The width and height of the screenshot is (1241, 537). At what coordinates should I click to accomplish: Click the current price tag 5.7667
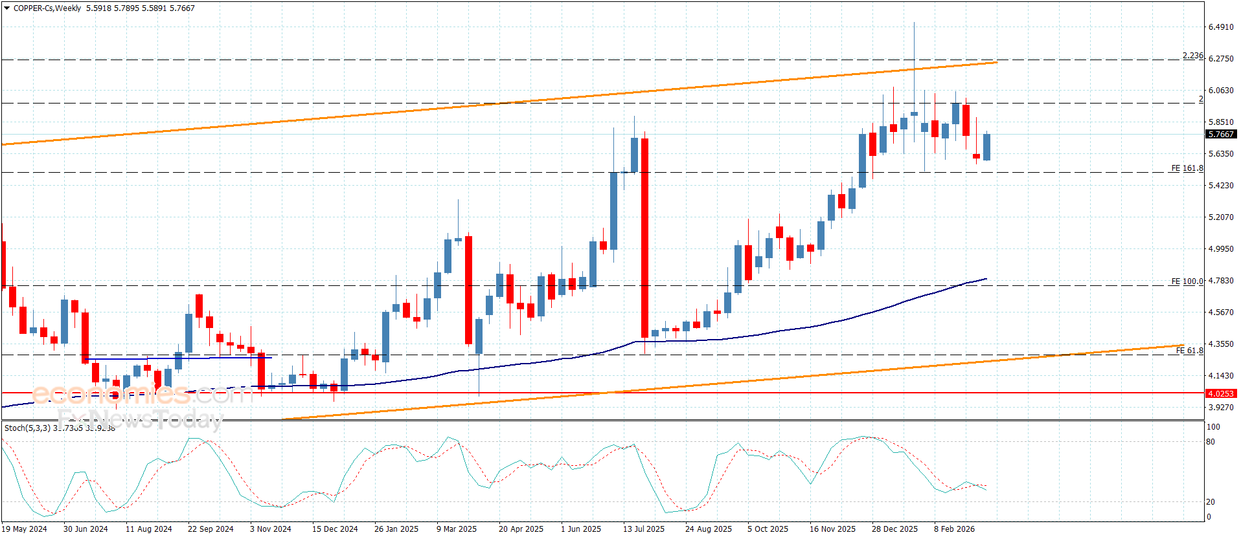click(x=1221, y=135)
